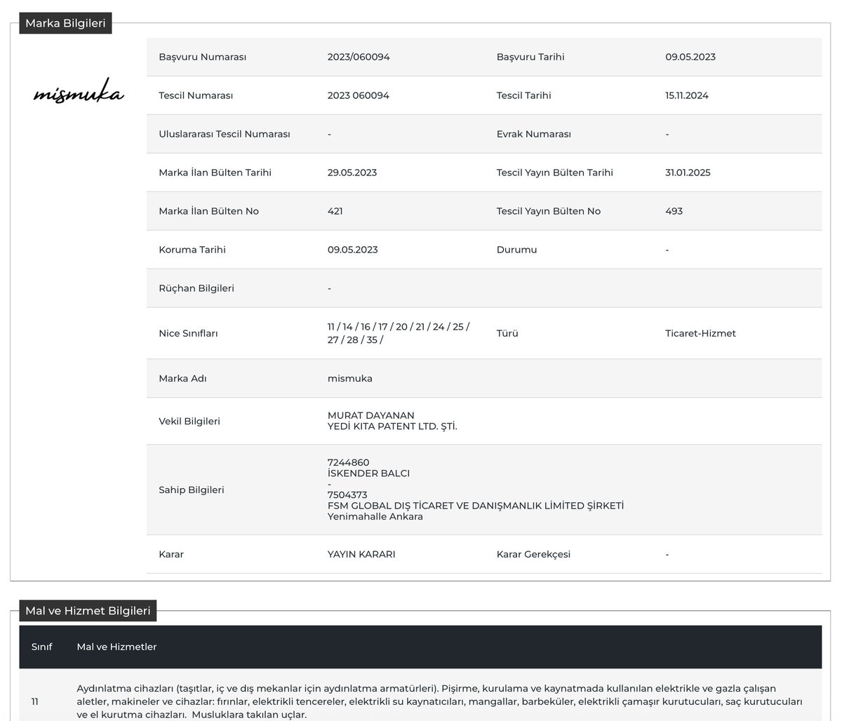842x721 pixels.
Task: Click the Rüçhan Bilgileri label
Action: (x=196, y=288)
